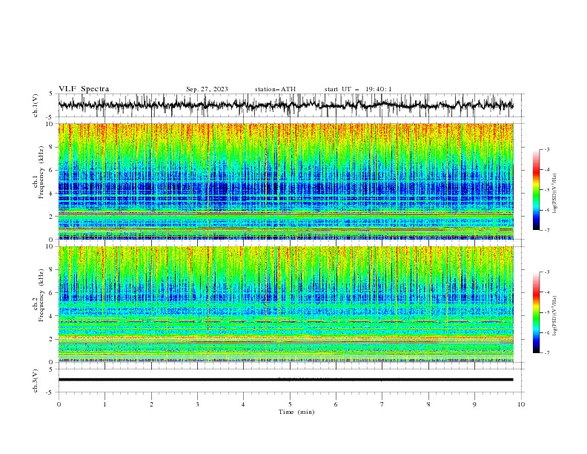Click the "5" tick on the time axis
The width and height of the screenshot is (587, 454).
[x=290, y=404]
